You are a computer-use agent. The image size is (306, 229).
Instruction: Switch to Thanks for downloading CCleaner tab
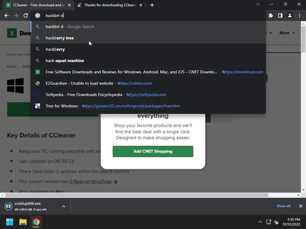point(110,5)
